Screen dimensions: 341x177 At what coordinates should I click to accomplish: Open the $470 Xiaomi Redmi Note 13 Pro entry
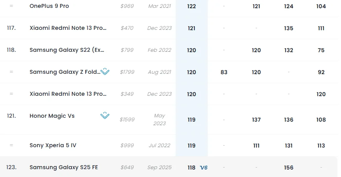68,28
